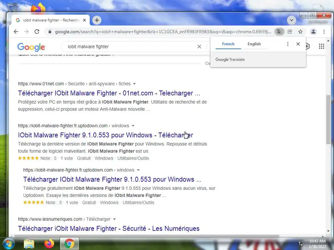Open the Google apps grid
This screenshot has height=250, width=334.
[x=321, y=46]
